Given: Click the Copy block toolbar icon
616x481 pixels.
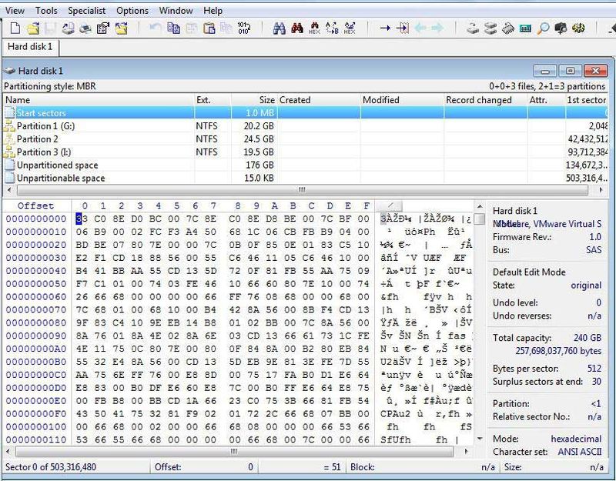Looking at the screenshot, I should pos(173,28).
